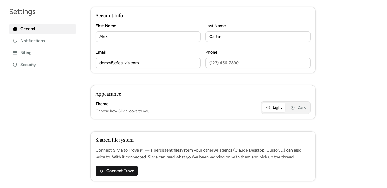Click the shield icon beside Security
The image size is (387, 188).
(15, 65)
